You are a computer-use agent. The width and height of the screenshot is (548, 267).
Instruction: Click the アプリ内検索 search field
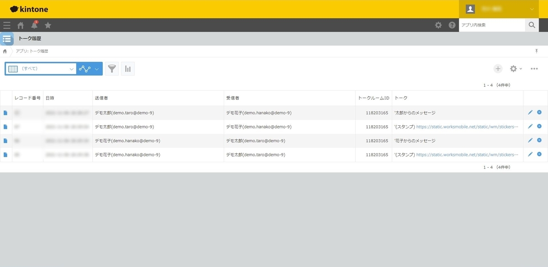[492, 25]
